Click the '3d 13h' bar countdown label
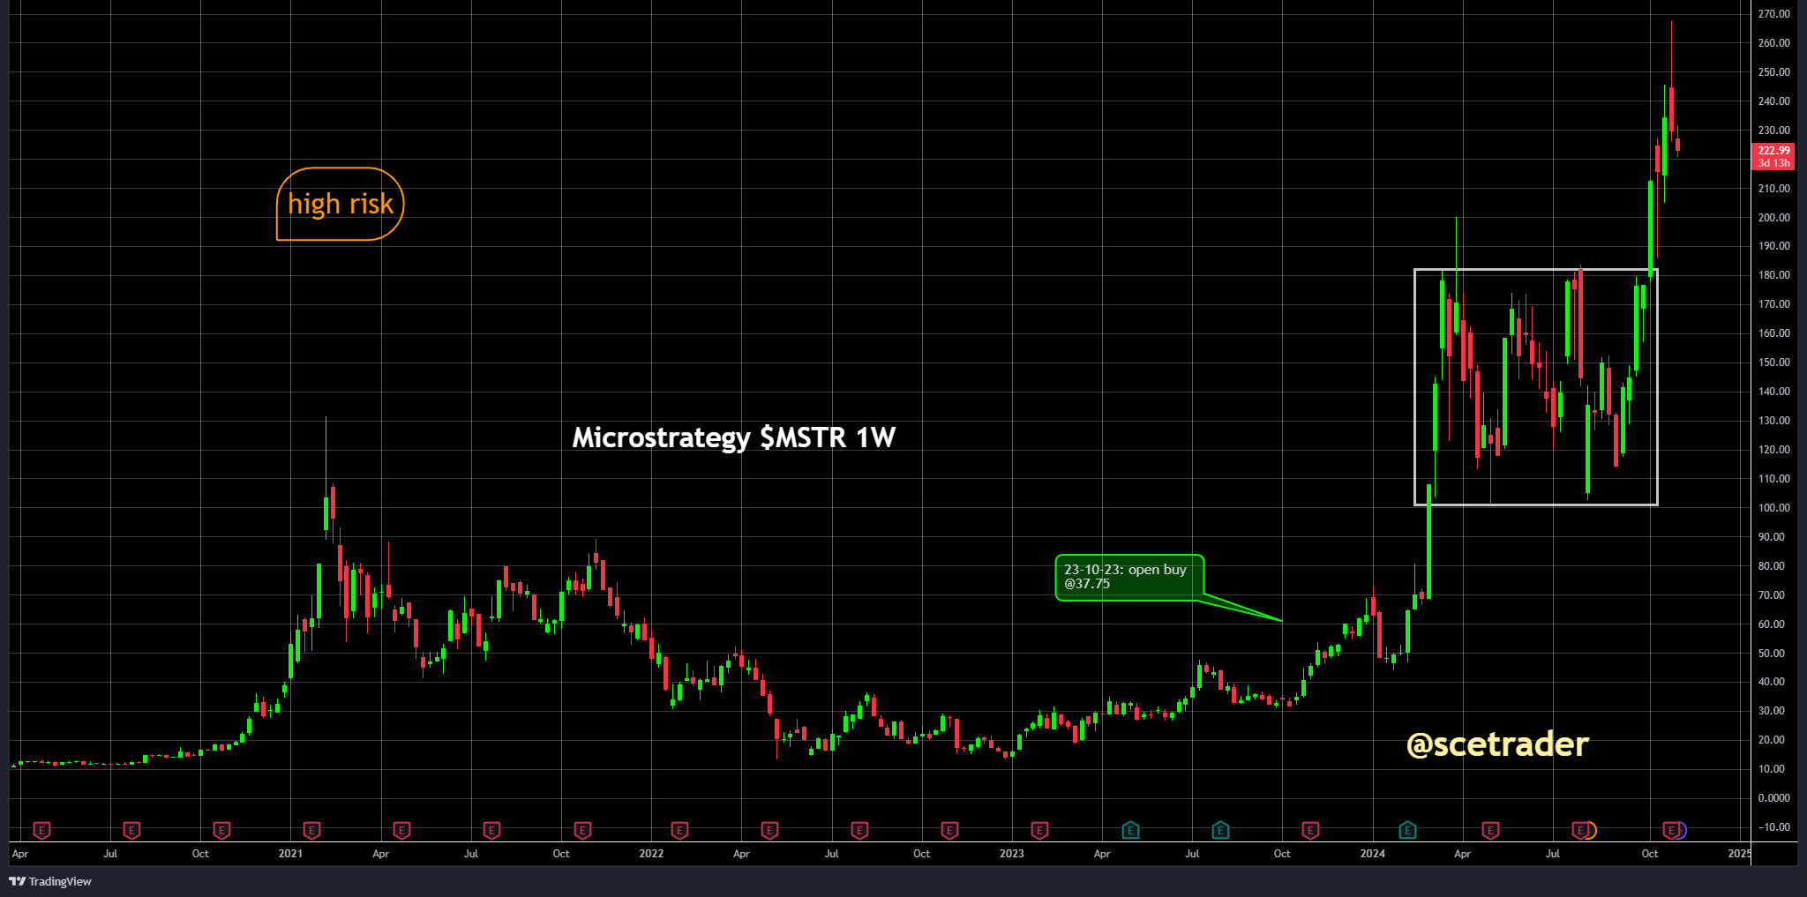1807x897 pixels. pos(1773,163)
